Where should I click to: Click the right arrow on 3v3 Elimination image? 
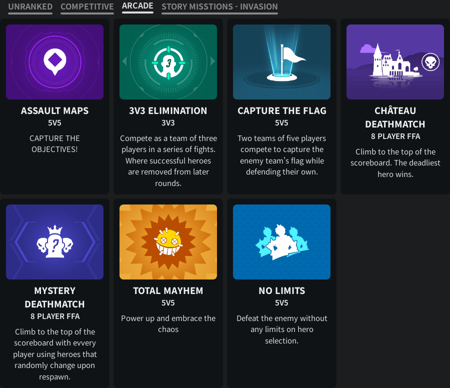coord(212,61)
